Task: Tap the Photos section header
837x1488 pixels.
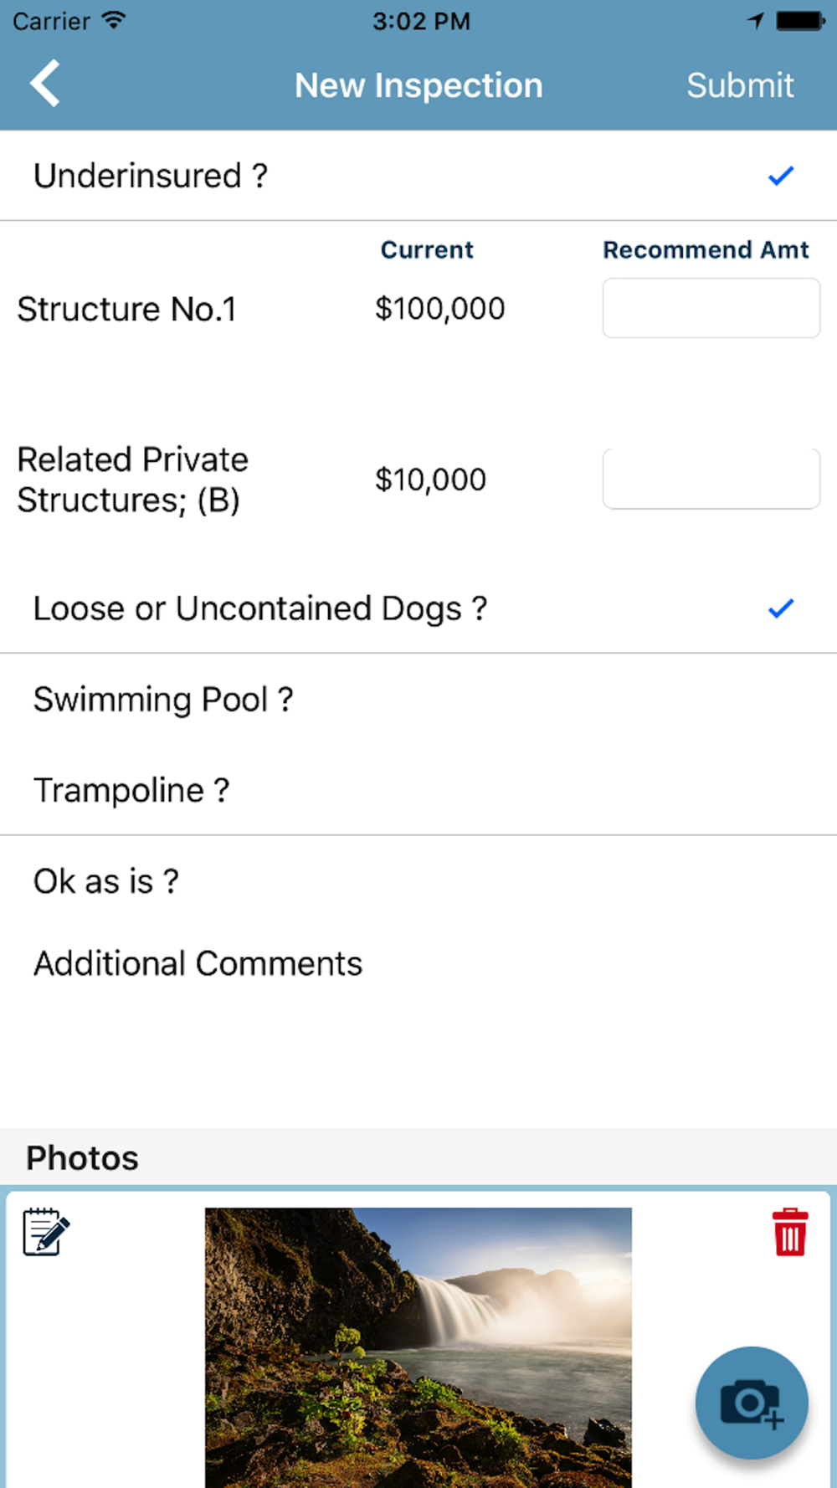Action: click(x=82, y=1157)
